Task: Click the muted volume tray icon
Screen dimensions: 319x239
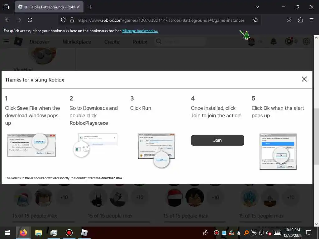Action: (x=269, y=233)
